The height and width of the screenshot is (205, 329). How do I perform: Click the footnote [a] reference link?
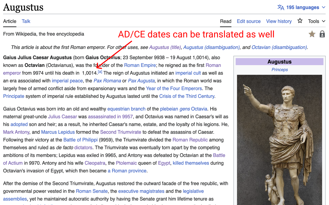click(x=100, y=71)
